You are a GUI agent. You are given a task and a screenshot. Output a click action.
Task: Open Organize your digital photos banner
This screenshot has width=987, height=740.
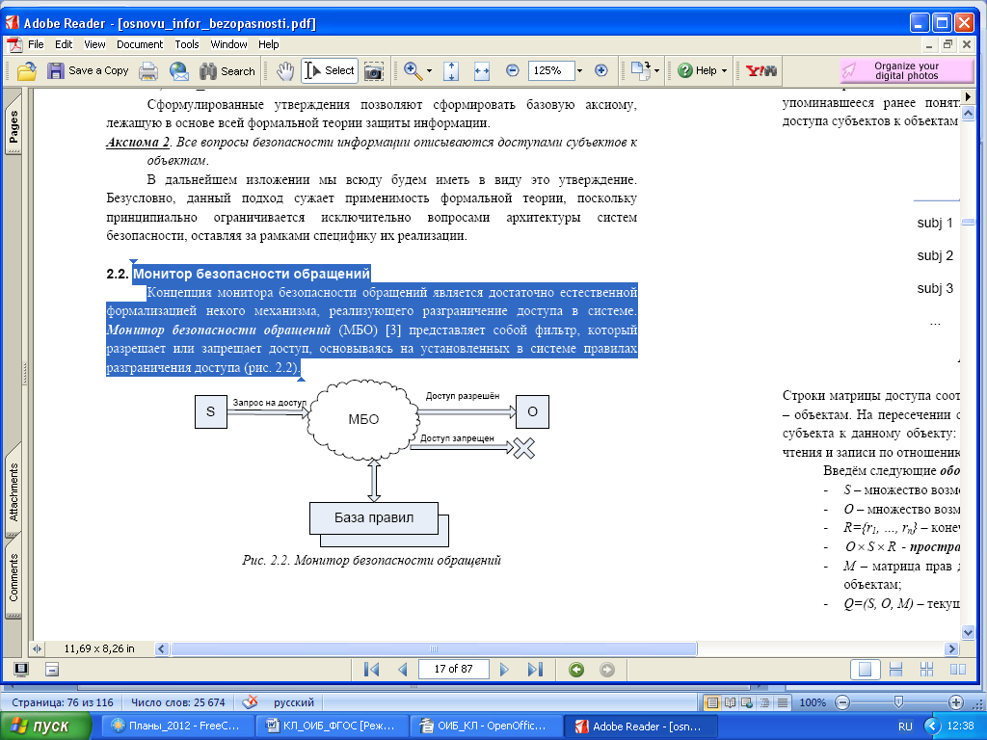pyautogui.click(x=905, y=70)
